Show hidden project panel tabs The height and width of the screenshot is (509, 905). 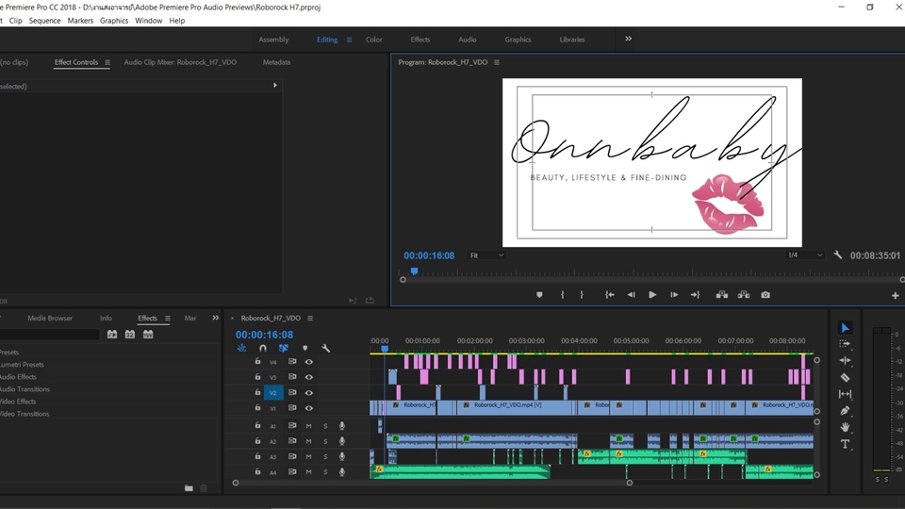215,318
